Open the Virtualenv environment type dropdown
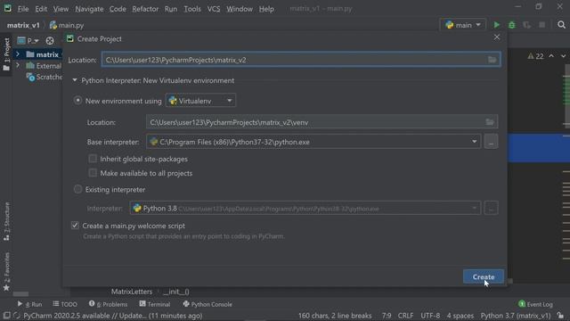The width and height of the screenshot is (570, 321). (x=200, y=101)
